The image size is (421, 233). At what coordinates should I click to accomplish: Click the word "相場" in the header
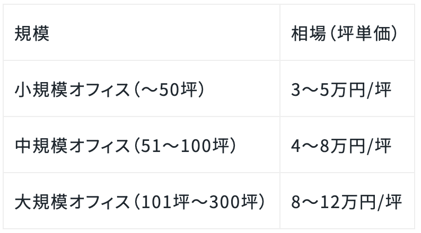(x=306, y=33)
